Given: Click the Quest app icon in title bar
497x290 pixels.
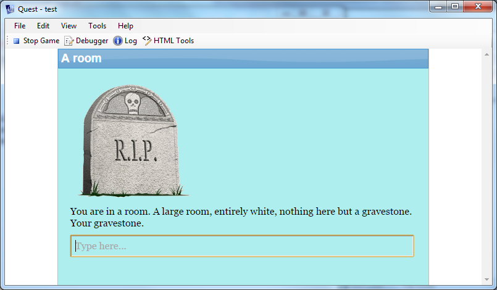Looking at the screenshot, I should 10,9.
